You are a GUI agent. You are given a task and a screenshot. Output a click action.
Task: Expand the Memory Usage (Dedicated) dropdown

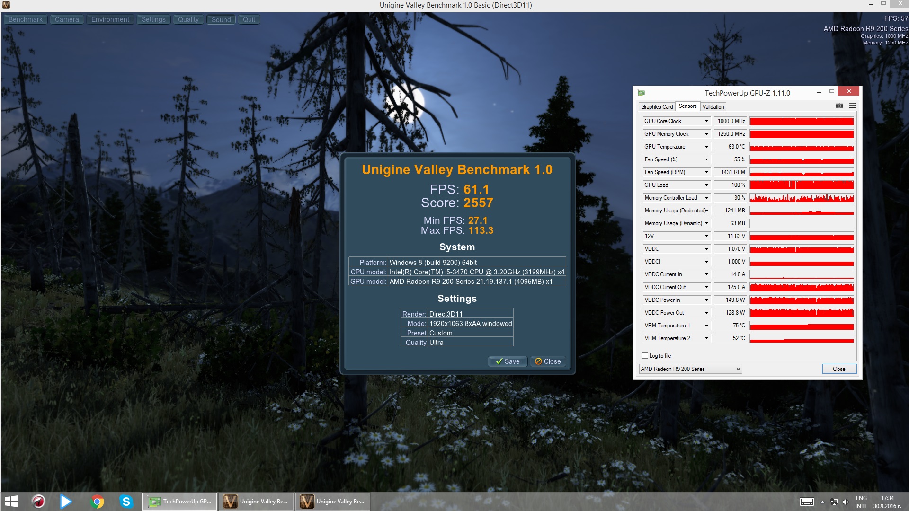pos(706,211)
